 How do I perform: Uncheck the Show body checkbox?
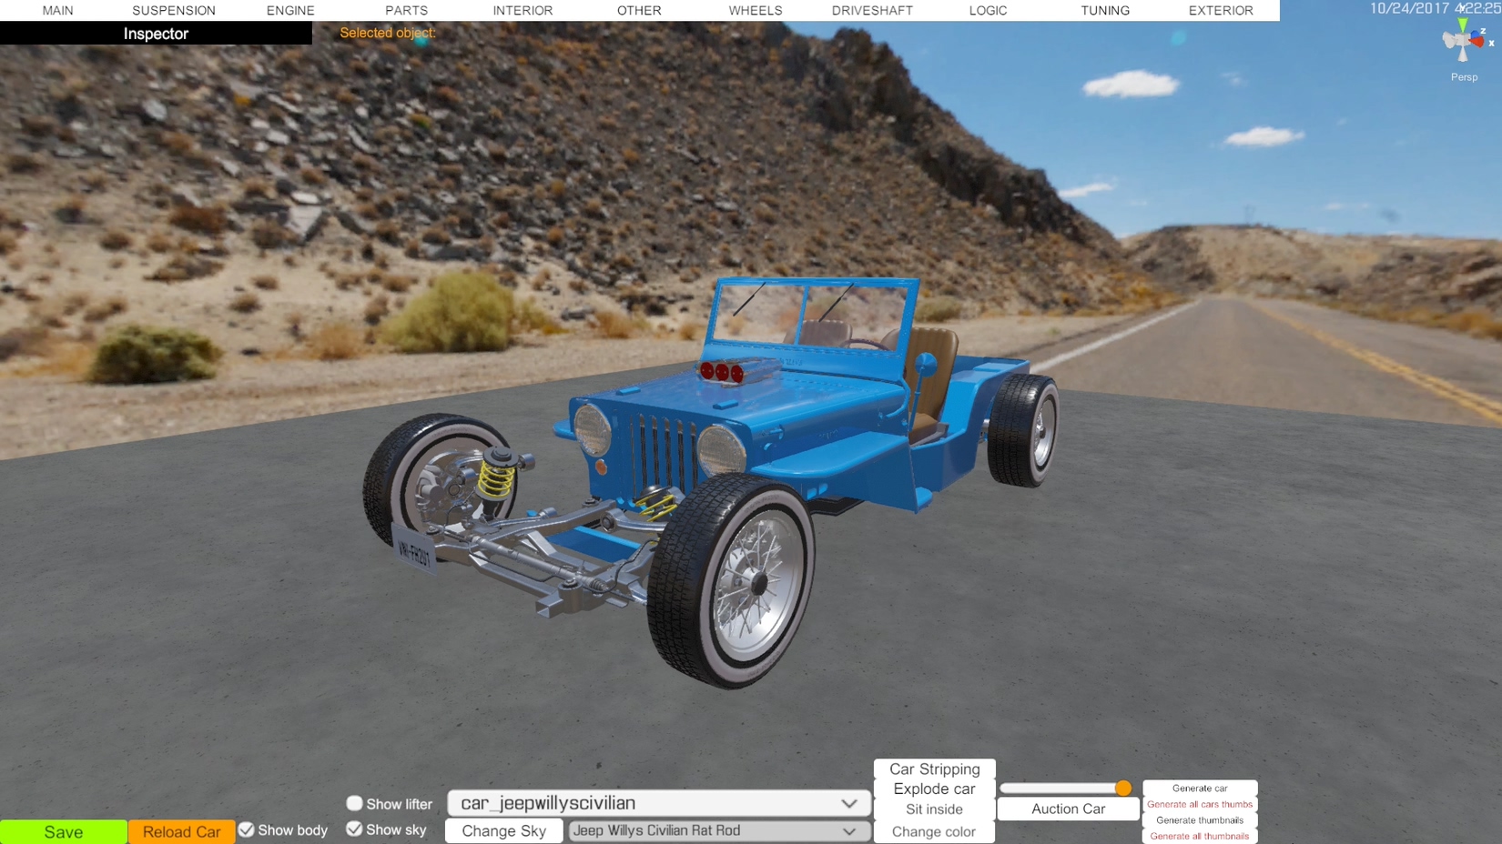coord(247,829)
